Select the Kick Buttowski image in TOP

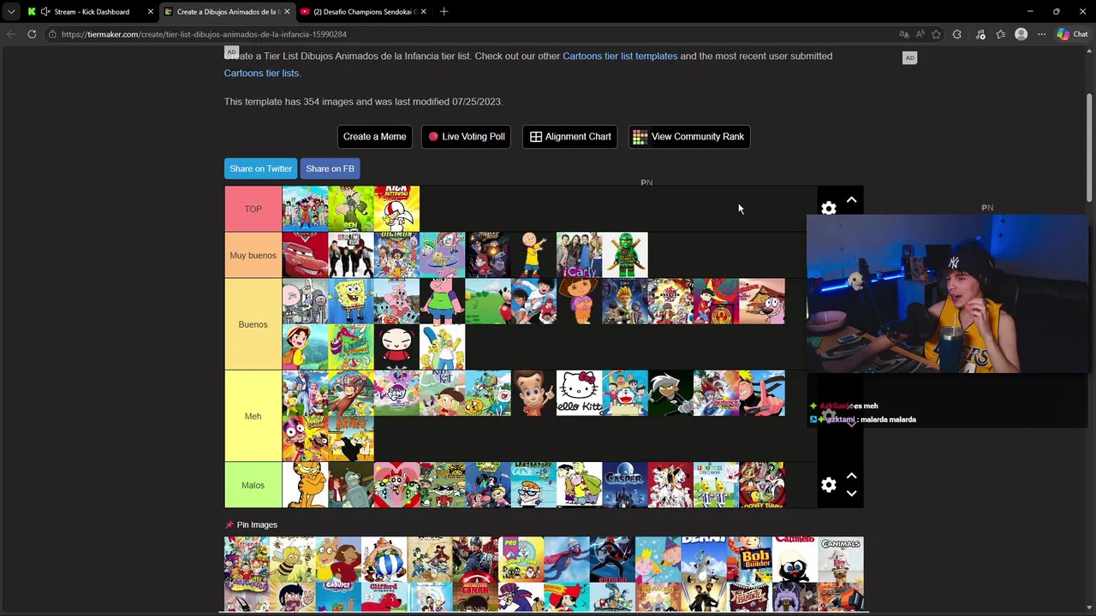pos(396,209)
